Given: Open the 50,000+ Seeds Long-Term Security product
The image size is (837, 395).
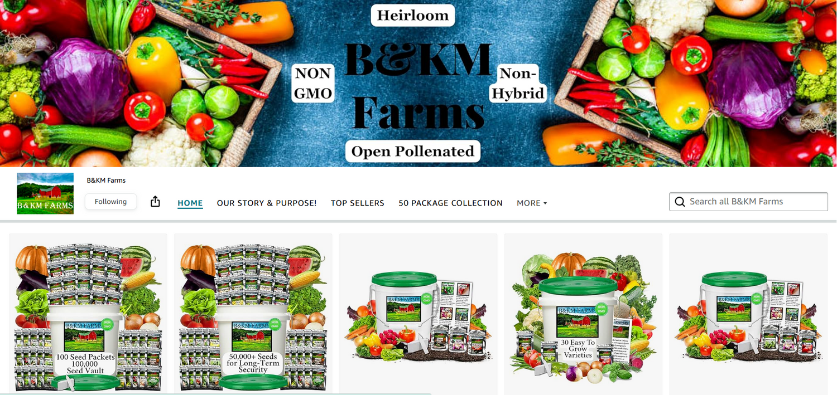Looking at the screenshot, I should (253, 314).
